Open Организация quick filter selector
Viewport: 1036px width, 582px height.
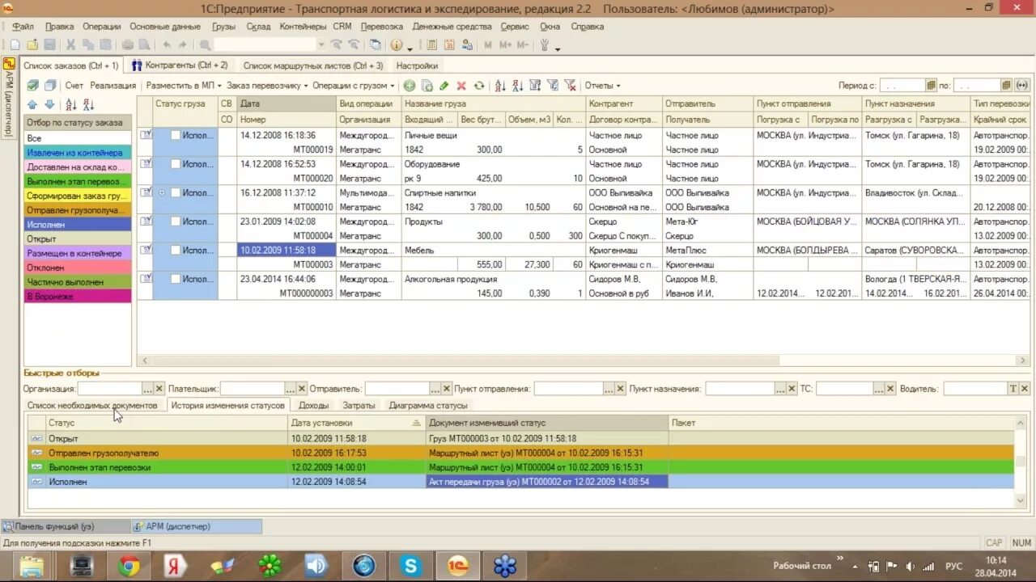coord(147,389)
